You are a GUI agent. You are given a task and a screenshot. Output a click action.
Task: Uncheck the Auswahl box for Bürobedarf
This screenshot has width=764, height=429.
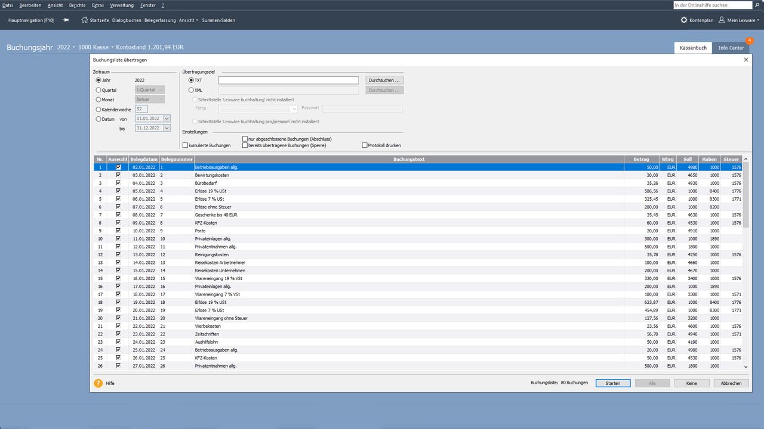tap(118, 183)
